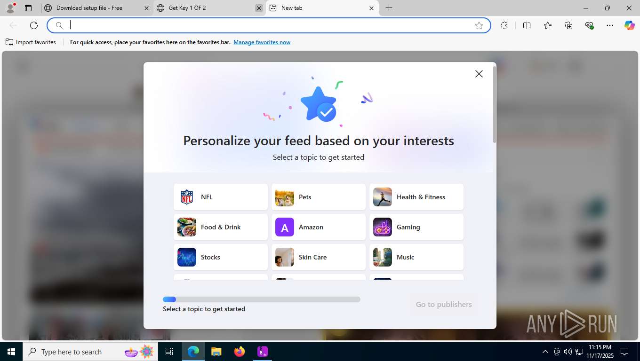Open File Explorer from taskbar
Image resolution: width=640 pixels, height=361 pixels.
coord(216,352)
